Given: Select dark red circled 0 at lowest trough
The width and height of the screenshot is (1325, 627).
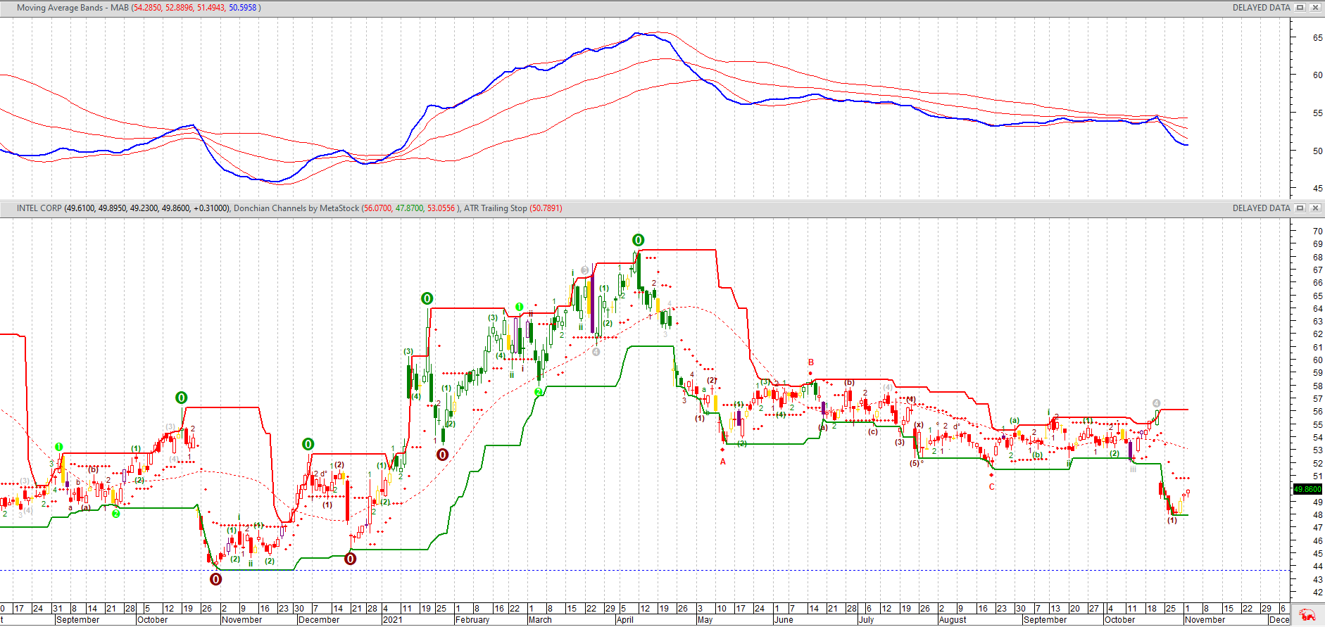Looking at the screenshot, I should point(216,579).
